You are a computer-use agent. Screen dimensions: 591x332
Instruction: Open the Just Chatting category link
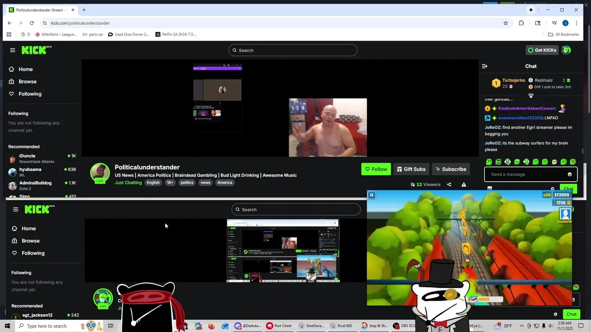[x=128, y=183]
